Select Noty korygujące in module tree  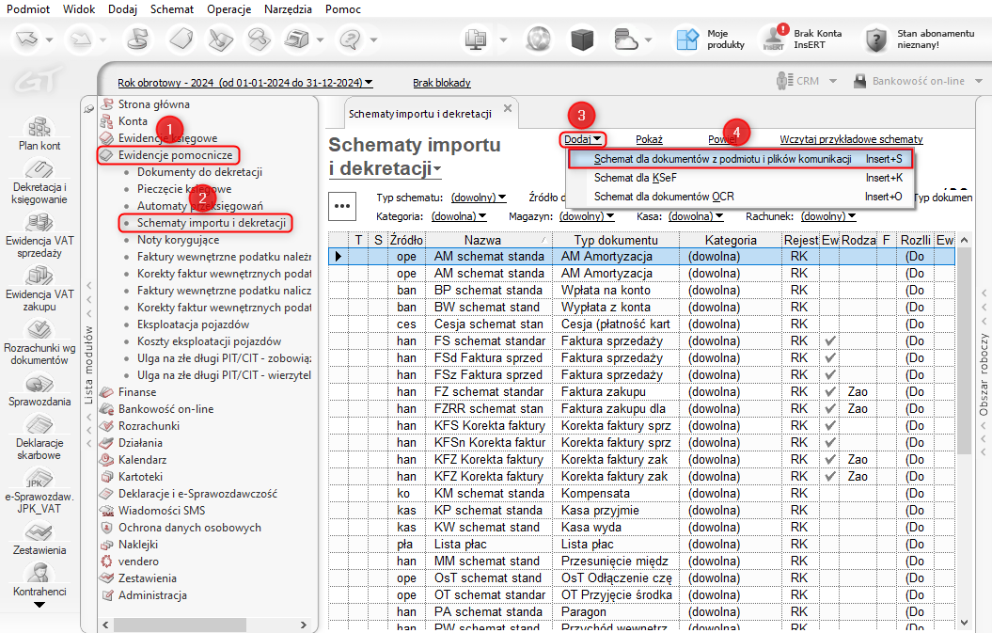click(178, 240)
